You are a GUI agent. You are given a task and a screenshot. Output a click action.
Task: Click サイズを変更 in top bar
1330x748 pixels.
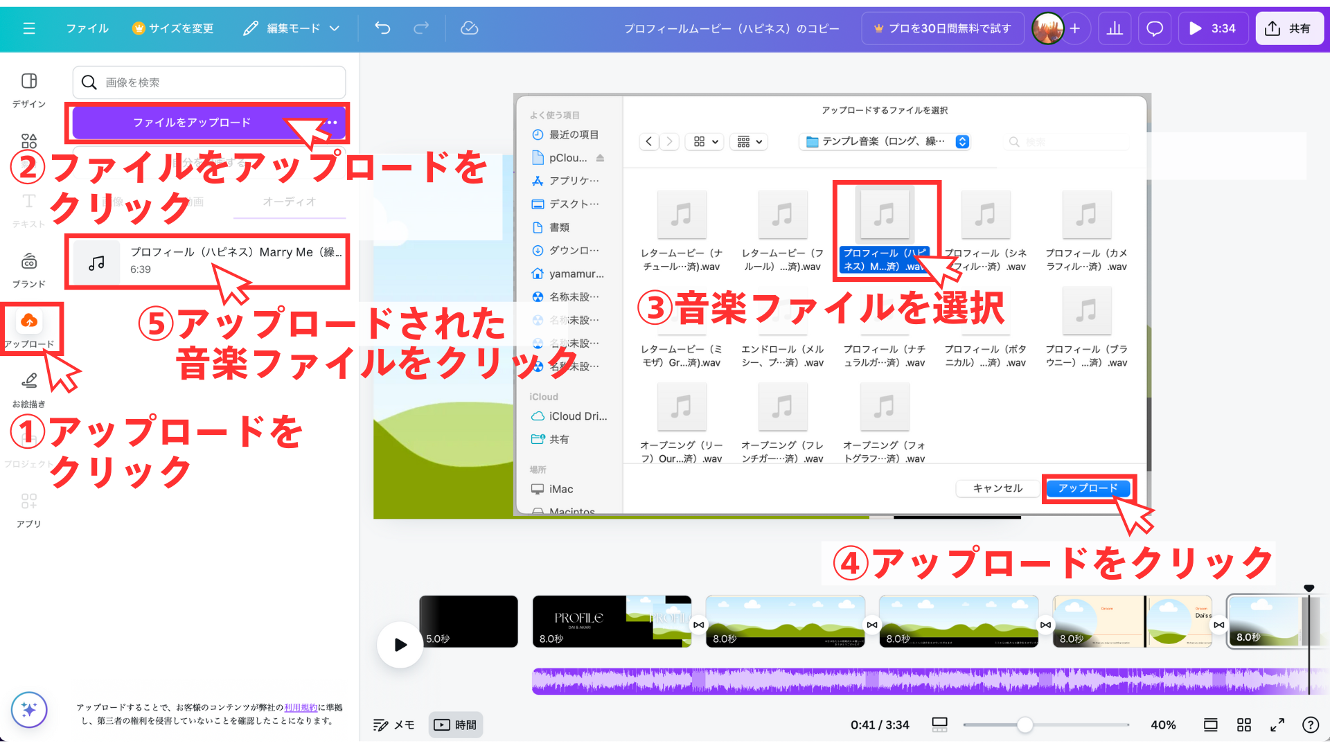(x=173, y=28)
